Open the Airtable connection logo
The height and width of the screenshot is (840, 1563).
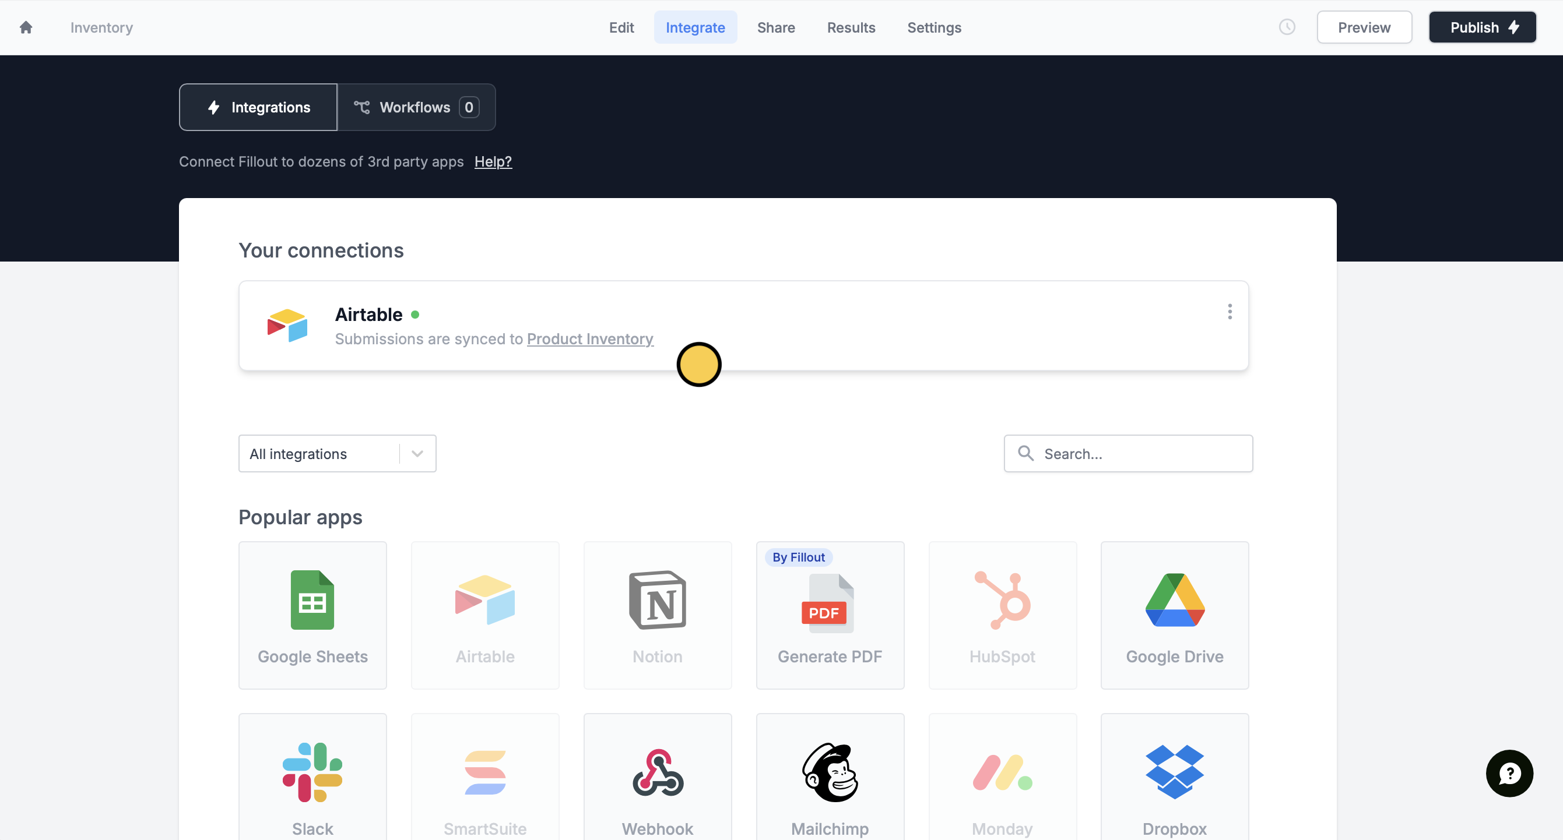pos(287,326)
